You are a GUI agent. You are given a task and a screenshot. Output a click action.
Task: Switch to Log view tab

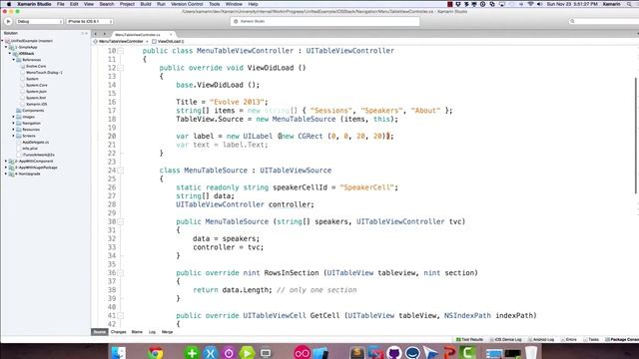click(152, 332)
